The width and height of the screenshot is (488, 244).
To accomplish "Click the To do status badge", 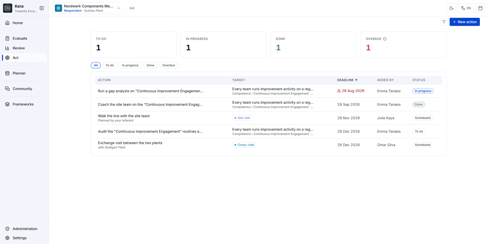I will [419, 131].
